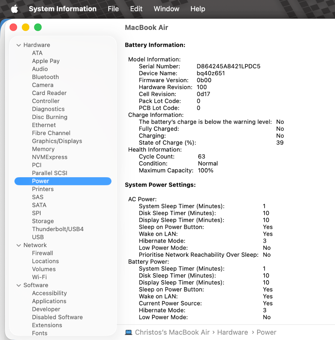Click the Cycle Count value 63

click(x=202, y=157)
